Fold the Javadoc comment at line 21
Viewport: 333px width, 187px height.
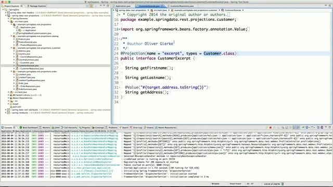pyautogui.click(x=119, y=39)
